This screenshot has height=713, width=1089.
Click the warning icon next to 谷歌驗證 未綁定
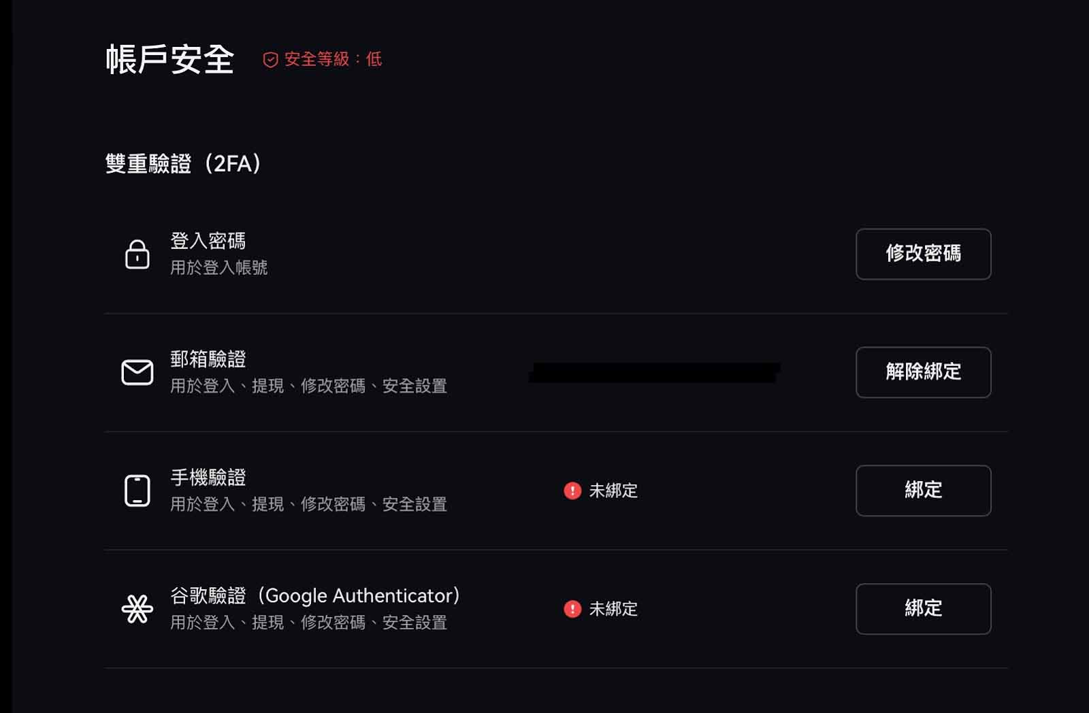[x=572, y=609]
